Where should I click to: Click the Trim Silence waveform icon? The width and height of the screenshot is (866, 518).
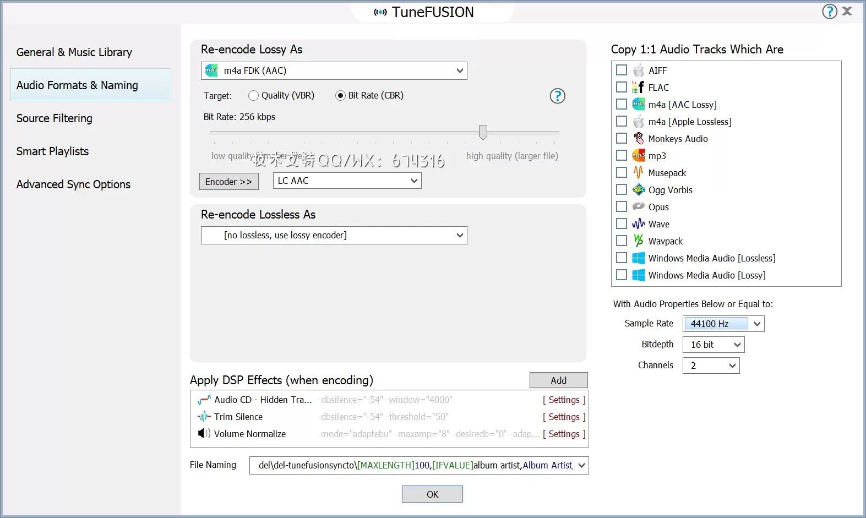pyautogui.click(x=204, y=417)
